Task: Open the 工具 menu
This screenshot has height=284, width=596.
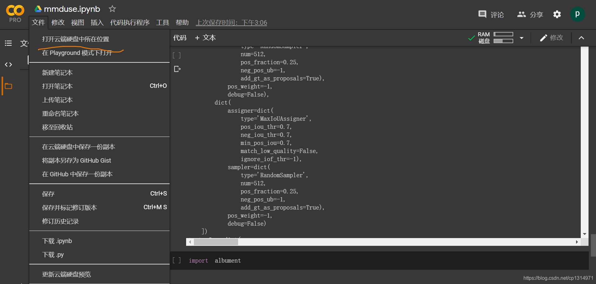Action: point(162,22)
